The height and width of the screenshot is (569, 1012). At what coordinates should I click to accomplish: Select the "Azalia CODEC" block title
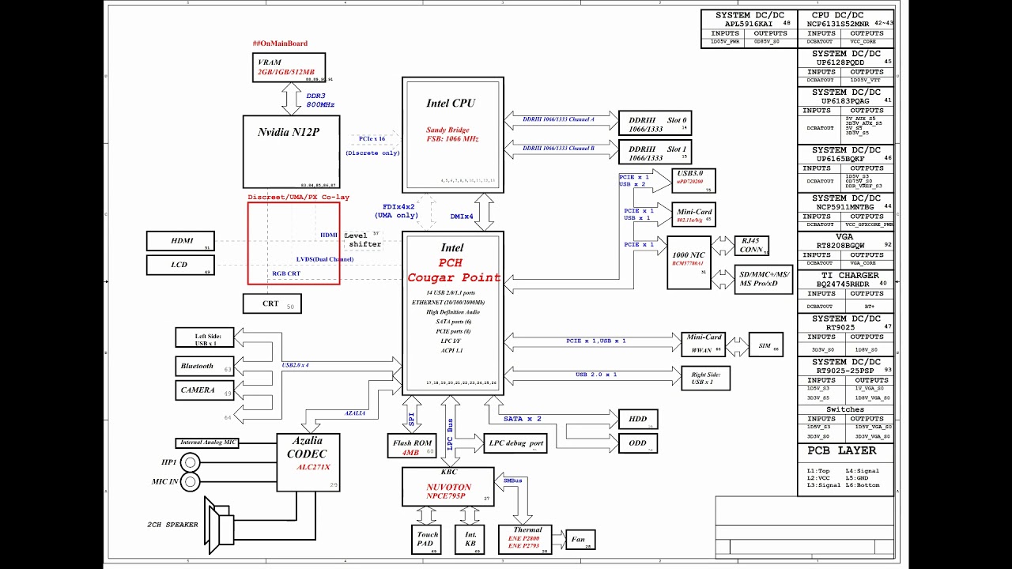(306, 447)
